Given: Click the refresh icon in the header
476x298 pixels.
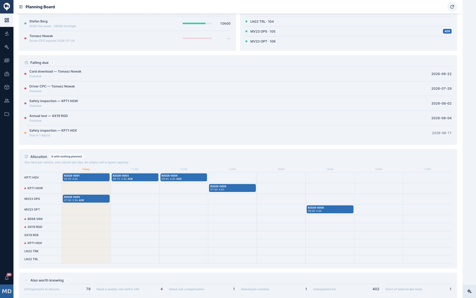Looking at the screenshot, I should tap(452, 7).
